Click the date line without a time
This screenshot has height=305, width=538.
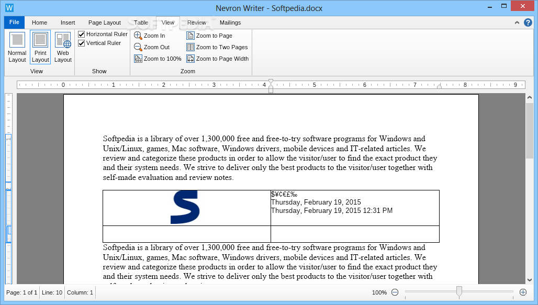(316, 202)
